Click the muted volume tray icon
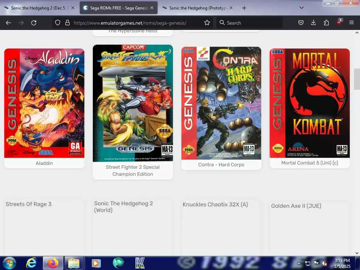This screenshot has width=360, height=270. point(324,263)
